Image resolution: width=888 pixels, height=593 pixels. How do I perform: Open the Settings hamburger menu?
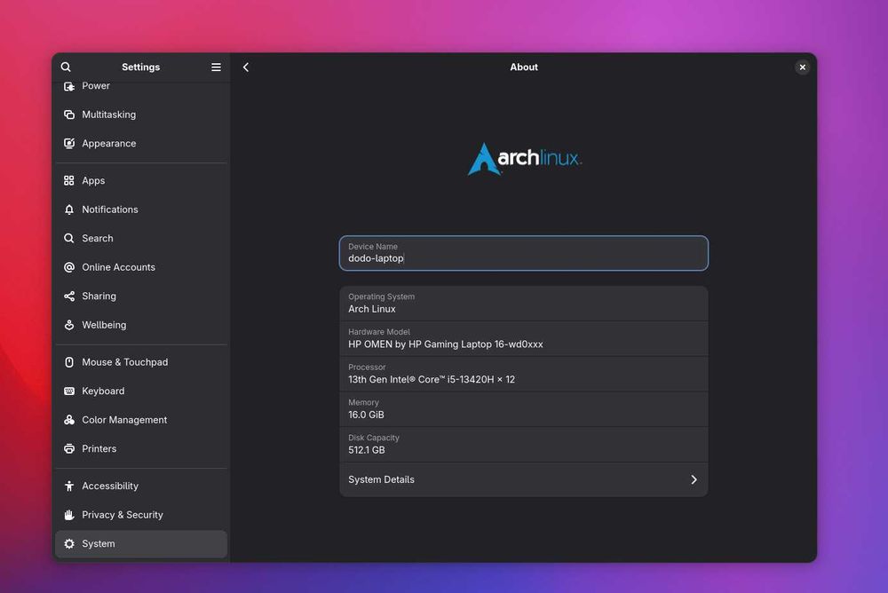(x=217, y=67)
